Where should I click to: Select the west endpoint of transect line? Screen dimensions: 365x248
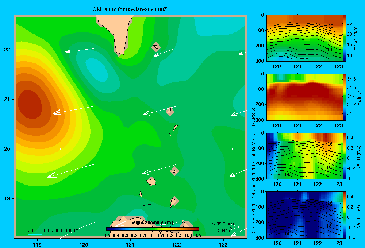click(61, 149)
